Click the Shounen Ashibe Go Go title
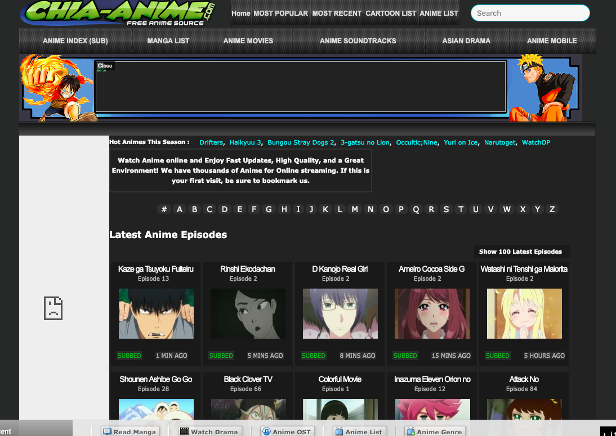This screenshot has height=436, width=616. pos(156,380)
